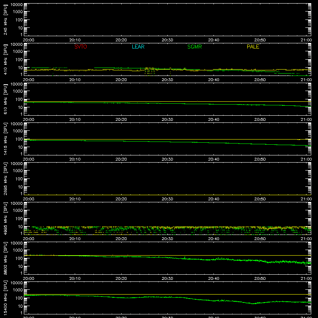
Task: Click the 20:30 time label of 245 MHz panel
Action: (167, 40)
